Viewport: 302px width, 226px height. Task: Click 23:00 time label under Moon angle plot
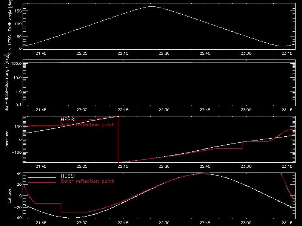pyautogui.click(x=246, y=110)
